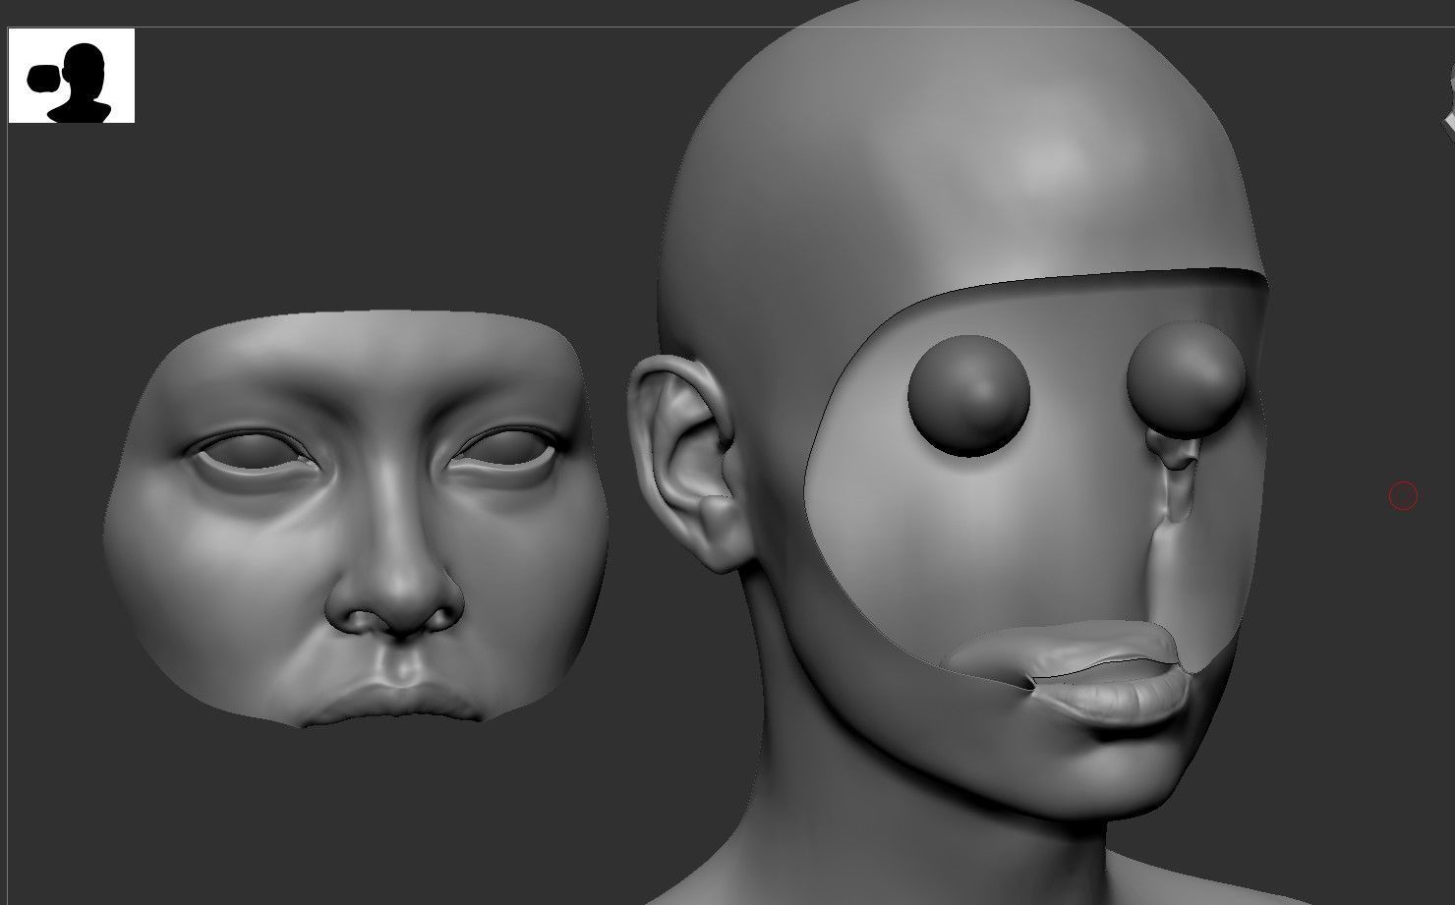The image size is (1455, 905).
Task: Click the right eyeball sphere on head model
Action: coord(1187,378)
